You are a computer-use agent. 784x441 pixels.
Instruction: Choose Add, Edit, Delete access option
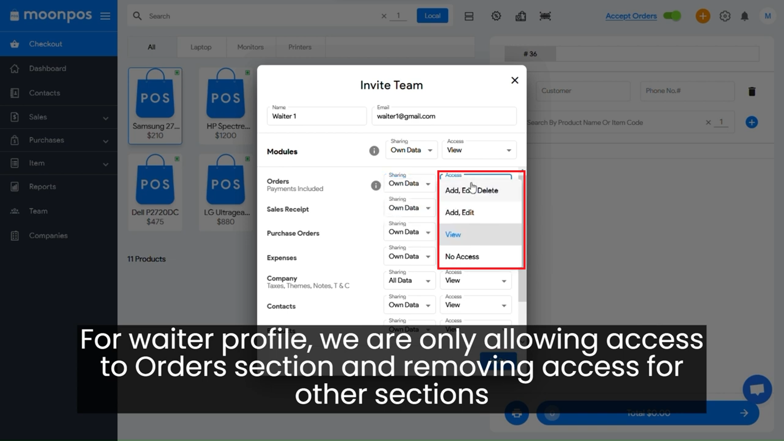tap(480, 190)
